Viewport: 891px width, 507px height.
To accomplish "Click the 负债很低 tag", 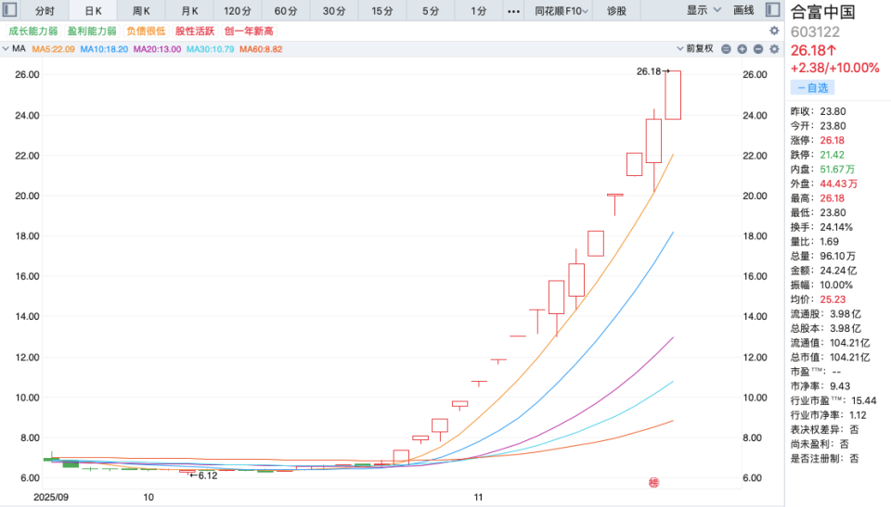I will point(146,32).
